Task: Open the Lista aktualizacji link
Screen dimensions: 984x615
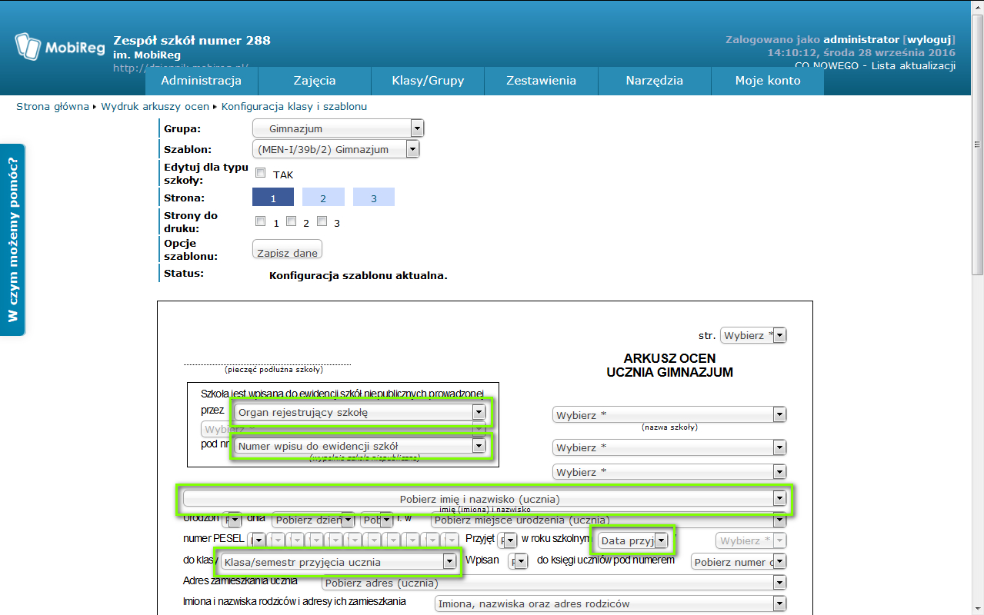Action: click(913, 66)
